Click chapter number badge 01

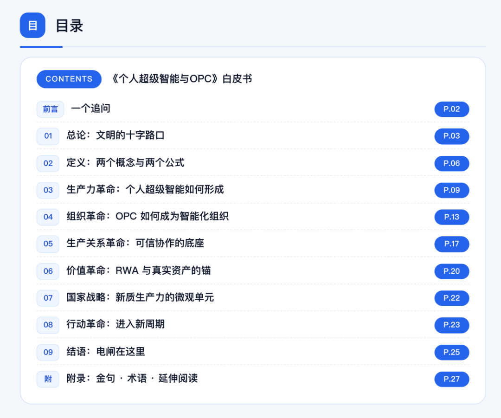[x=48, y=136]
